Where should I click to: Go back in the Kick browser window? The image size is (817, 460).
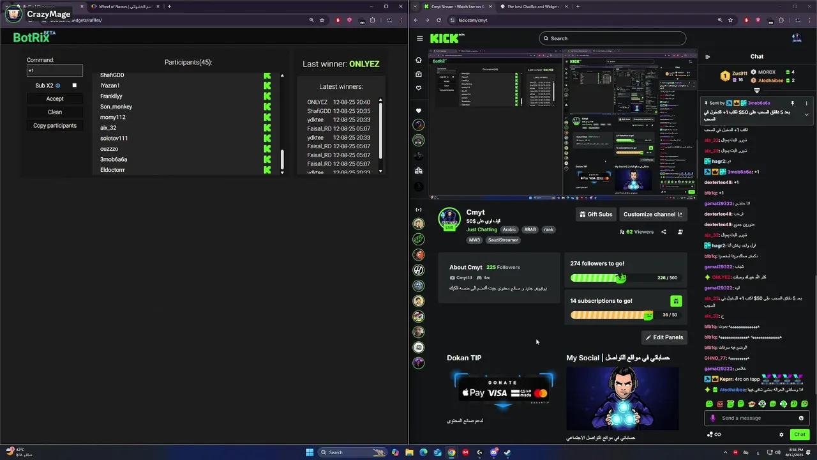(416, 20)
